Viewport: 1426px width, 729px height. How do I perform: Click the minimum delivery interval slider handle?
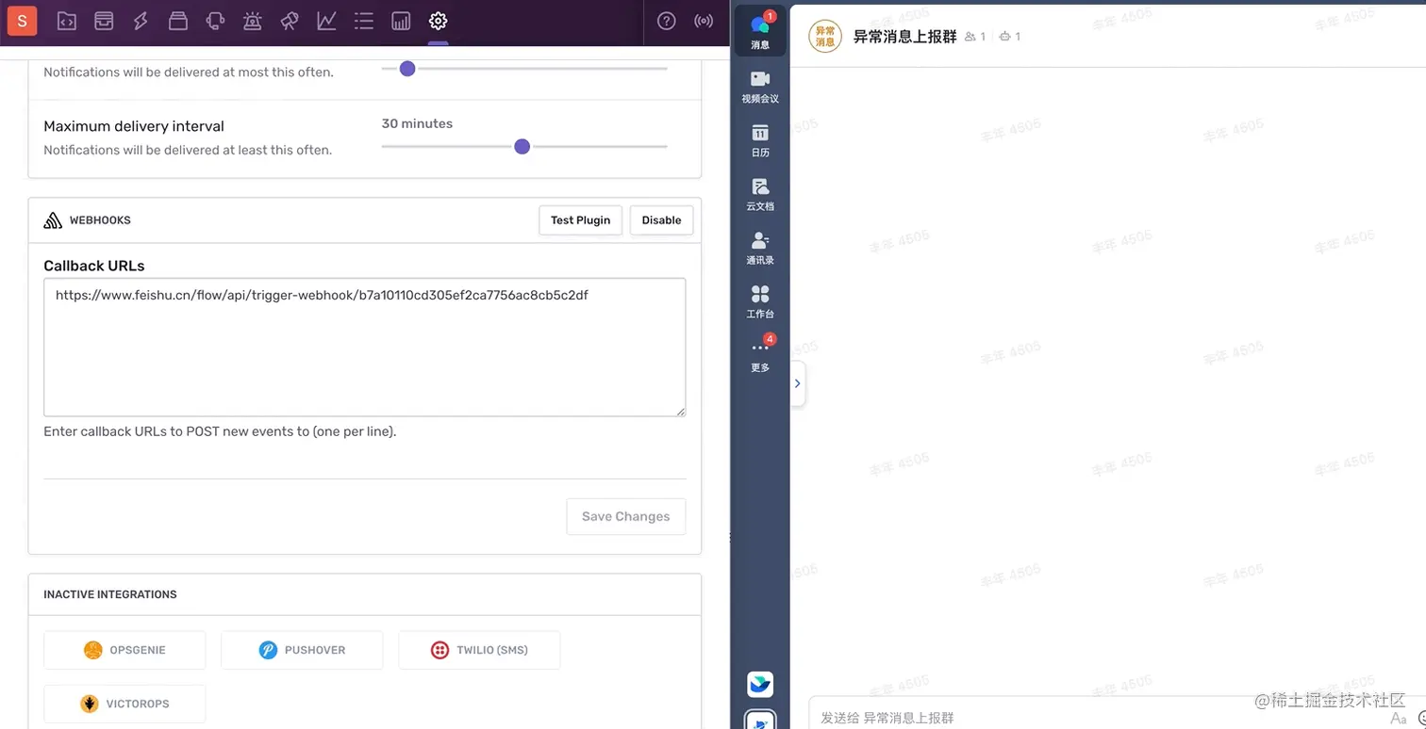[407, 69]
